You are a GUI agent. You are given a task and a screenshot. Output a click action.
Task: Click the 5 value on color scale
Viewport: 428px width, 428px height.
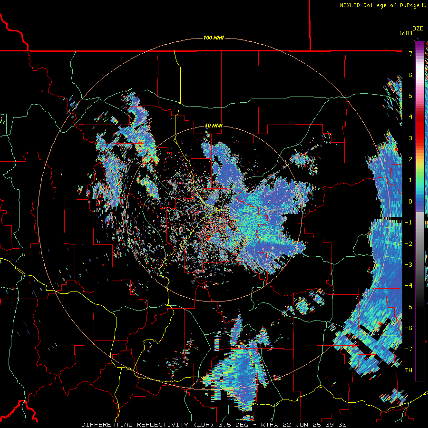[x=410, y=96]
